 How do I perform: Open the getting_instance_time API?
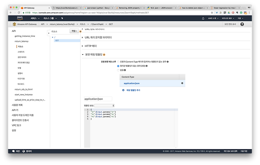click(25, 36)
